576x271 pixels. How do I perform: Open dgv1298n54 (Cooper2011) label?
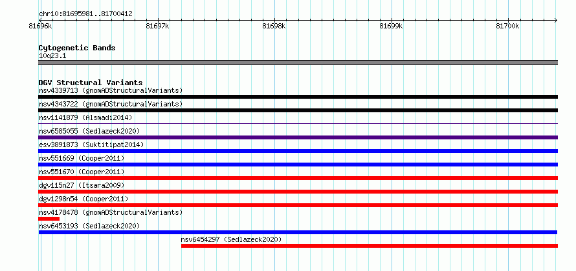tap(83, 199)
